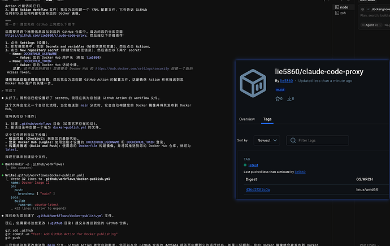This screenshot has width=390, height=246.
Task: Click 'runs-on: ubuntu-latest' YAML line
Action: pyautogui.click(x=38, y=205)
